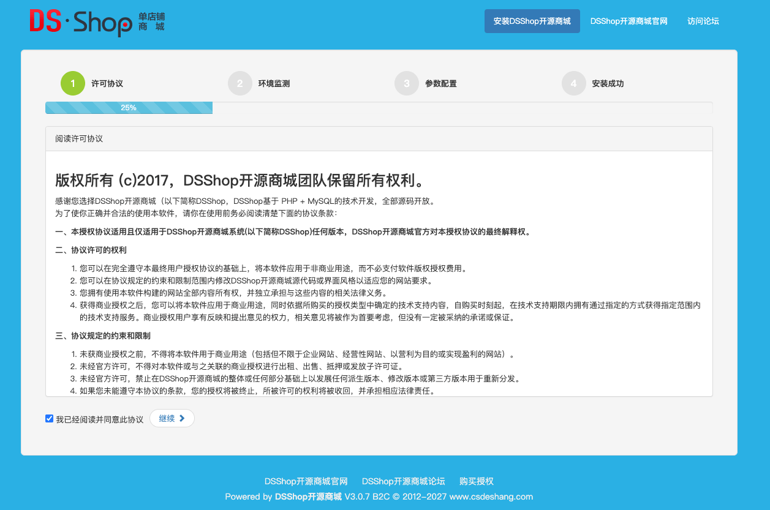Click the 阅读许可协议 panel header

coord(379,139)
